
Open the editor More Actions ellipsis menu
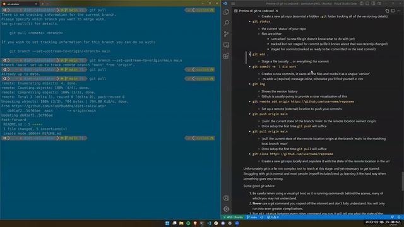tap(399, 11)
